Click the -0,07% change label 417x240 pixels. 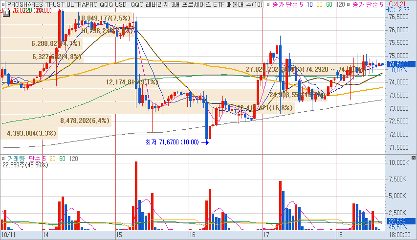tap(397, 70)
